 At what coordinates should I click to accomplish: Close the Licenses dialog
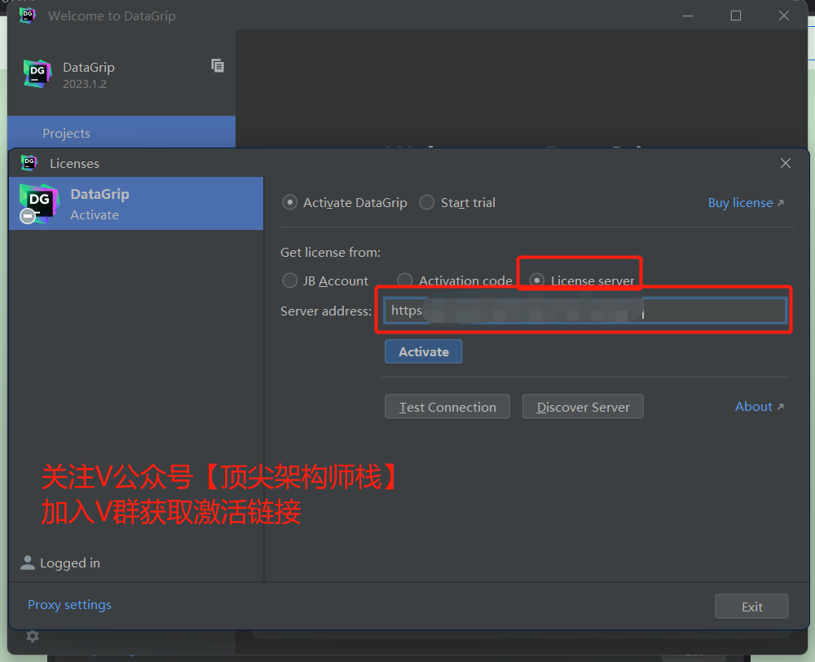point(786,163)
